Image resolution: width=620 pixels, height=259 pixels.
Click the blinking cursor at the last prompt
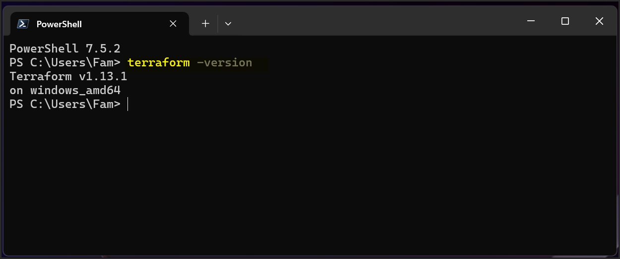pyautogui.click(x=128, y=104)
